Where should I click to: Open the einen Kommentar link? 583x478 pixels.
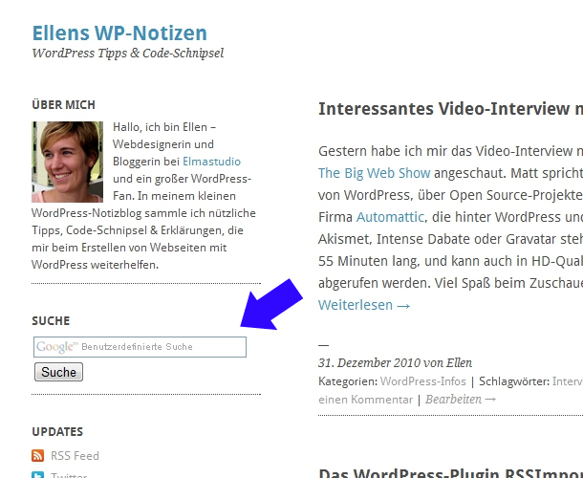pyautogui.click(x=365, y=400)
